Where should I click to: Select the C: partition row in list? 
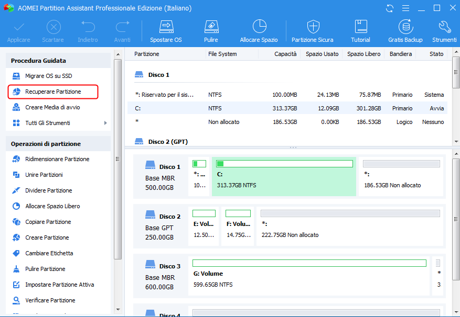(287, 108)
